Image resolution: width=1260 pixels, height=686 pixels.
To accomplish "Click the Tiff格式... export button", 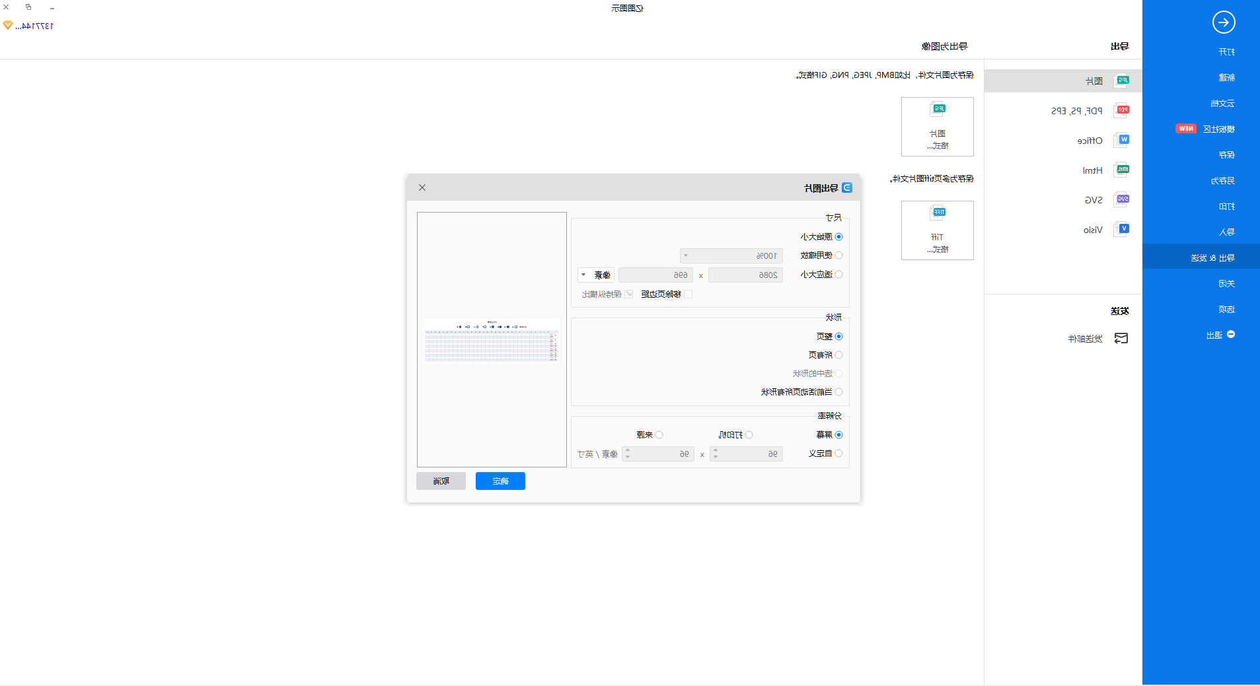I will [x=937, y=230].
